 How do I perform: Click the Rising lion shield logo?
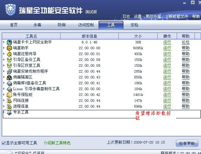coord(11,9)
